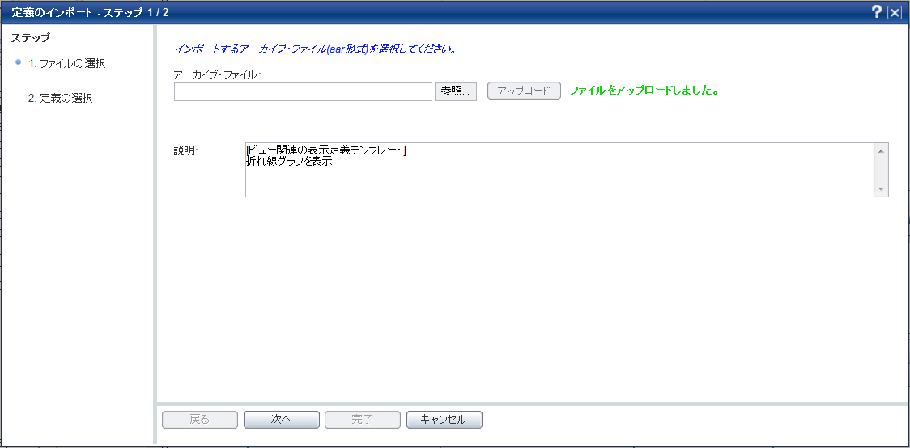Click the ファイルをアップロードしました。 message
This screenshot has width=910, height=448.
(x=644, y=91)
